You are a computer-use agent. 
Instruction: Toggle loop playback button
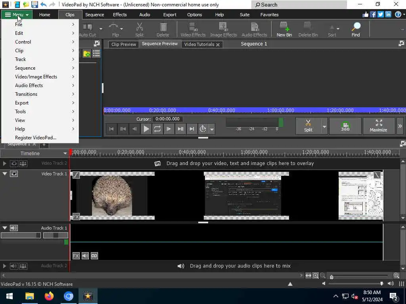pos(157,129)
